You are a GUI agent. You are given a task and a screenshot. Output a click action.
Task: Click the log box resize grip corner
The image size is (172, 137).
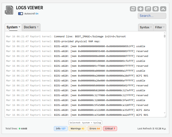165,116
